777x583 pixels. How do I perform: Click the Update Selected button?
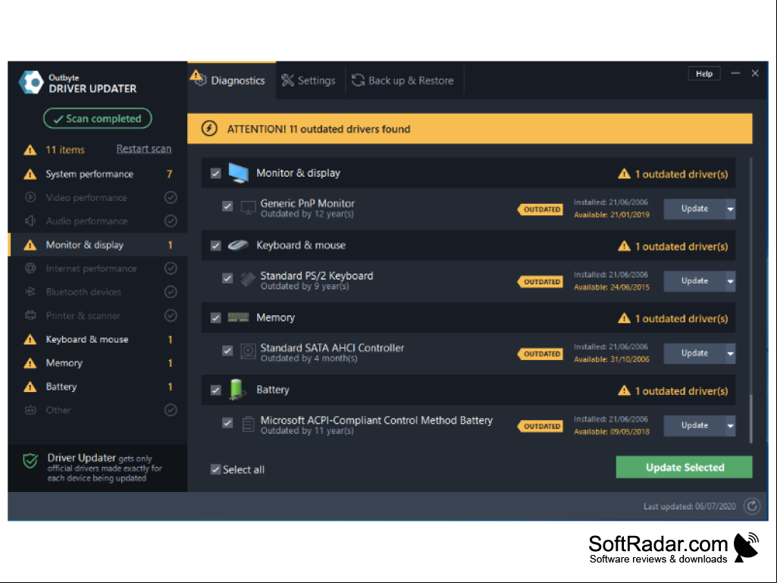coord(685,468)
